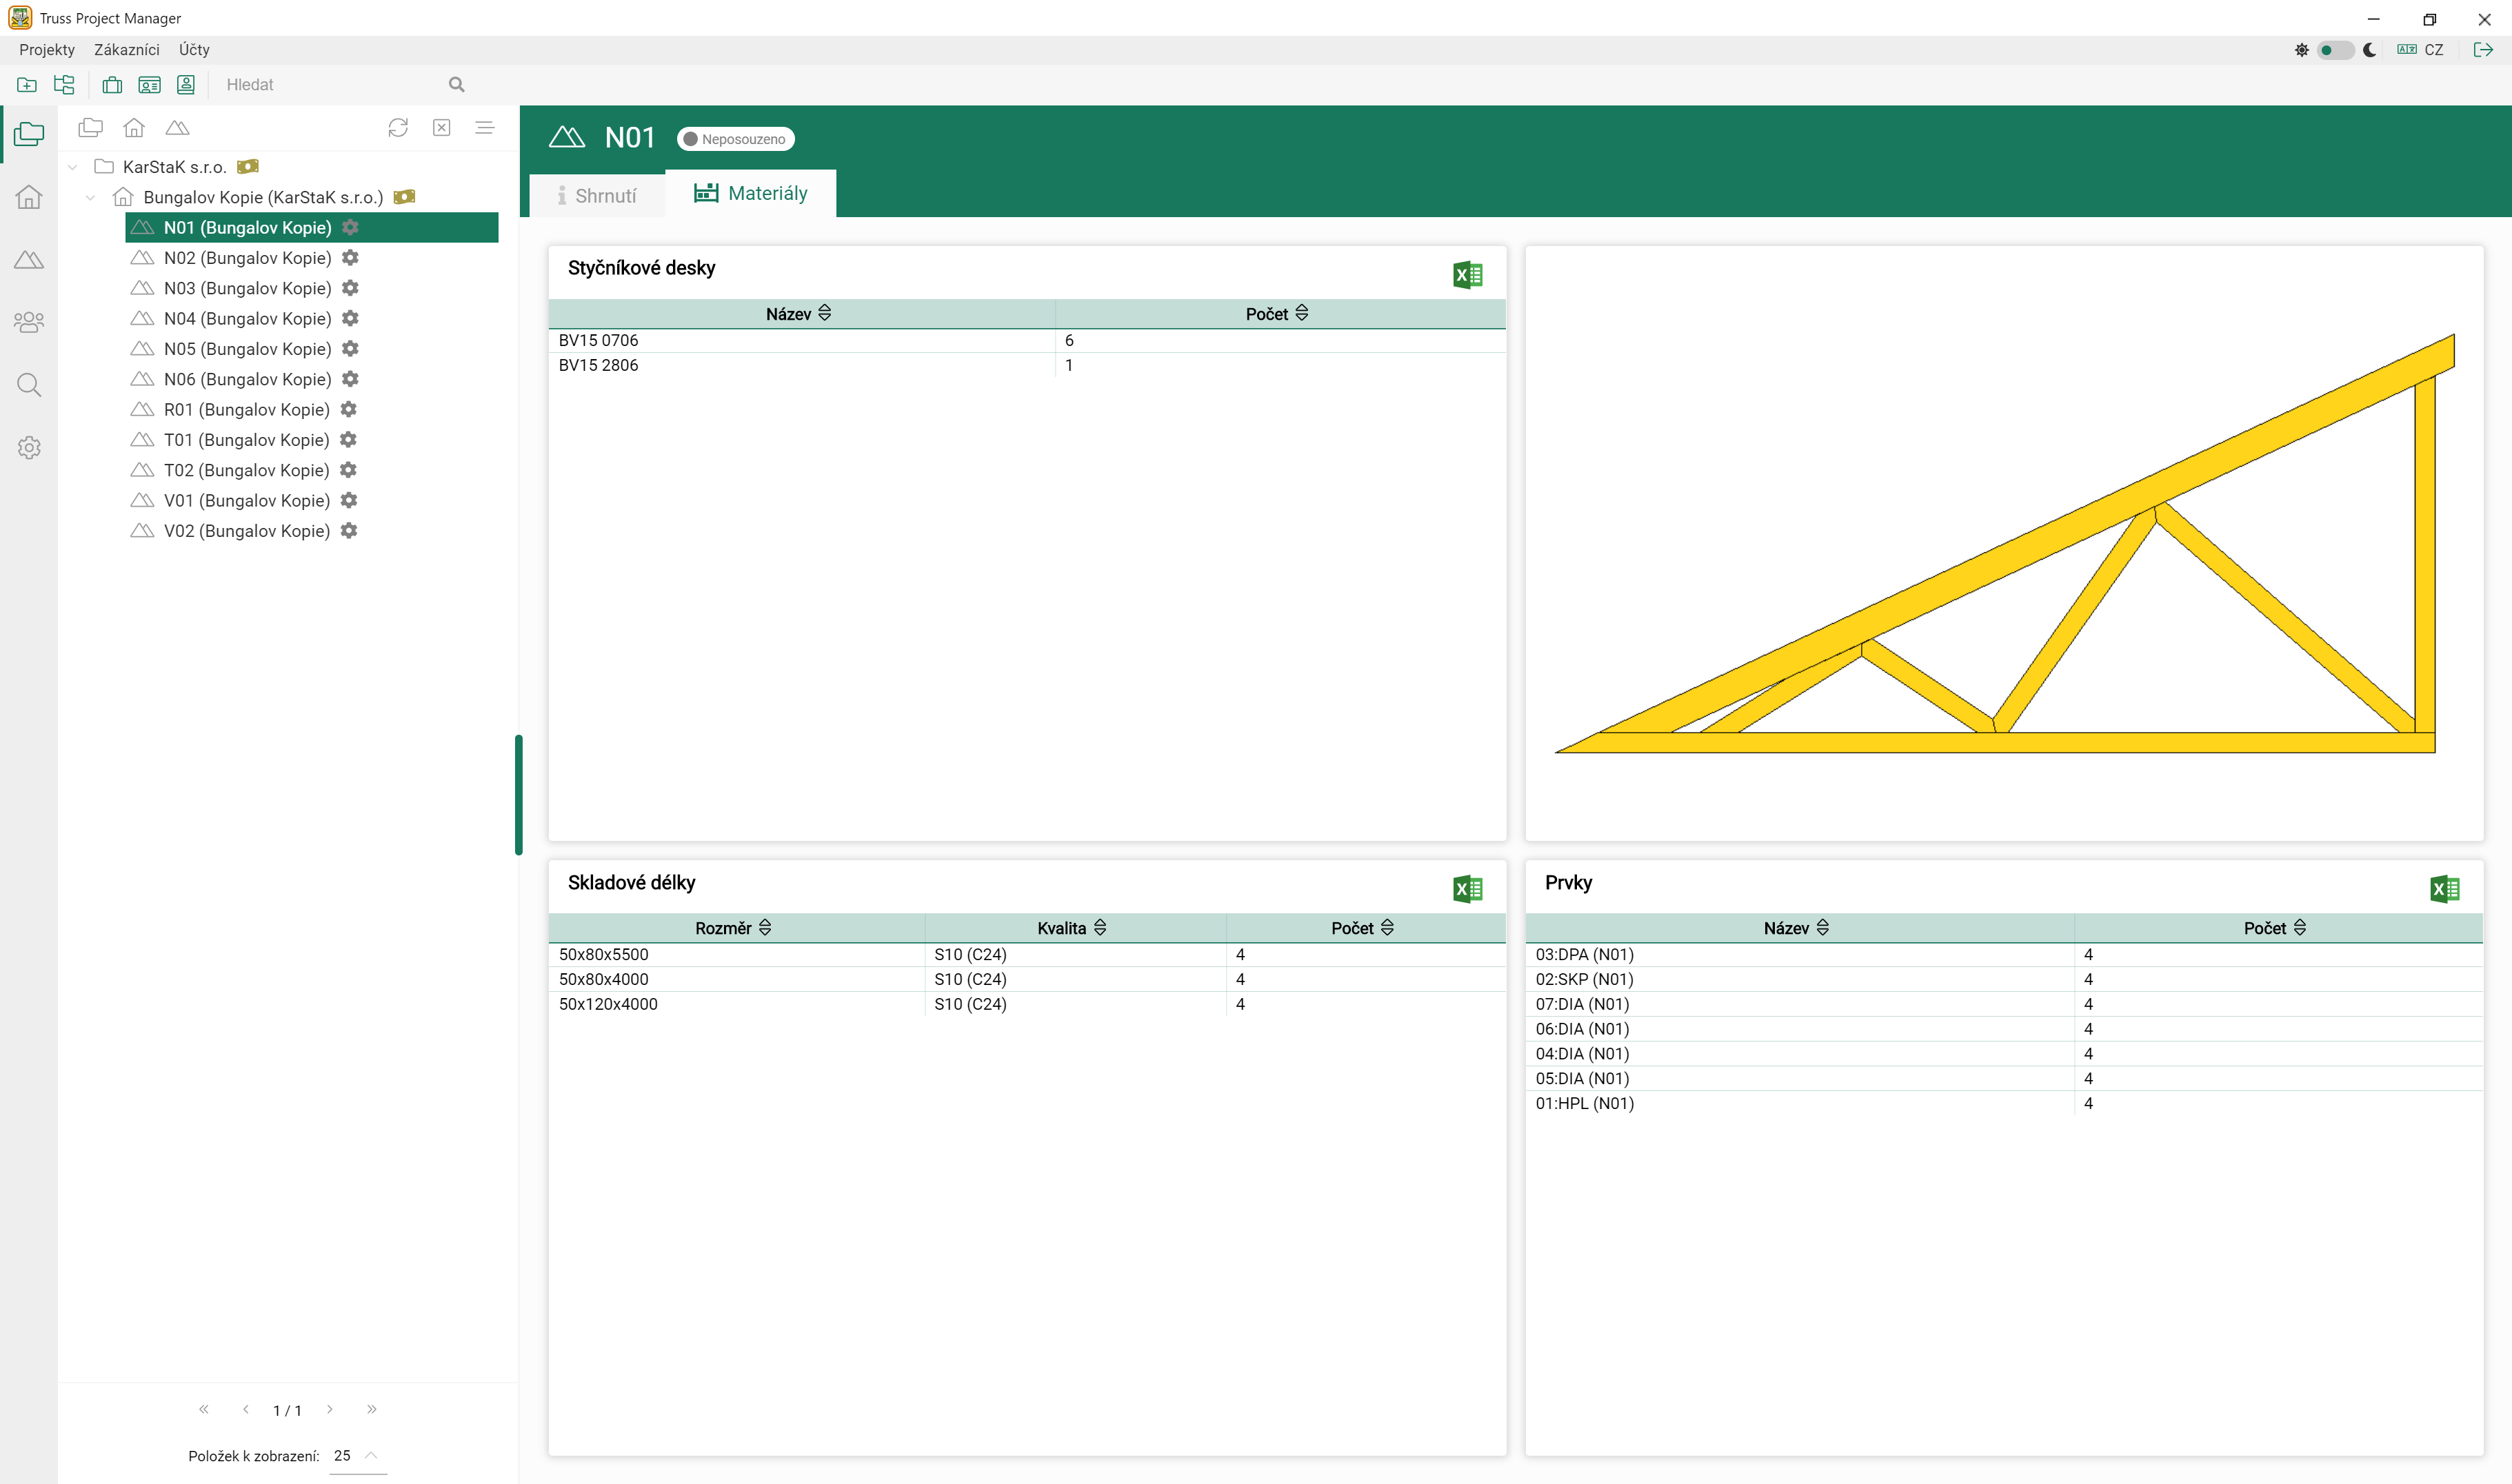Open the Účty menu
The height and width of the screenshot is (1484, 2512).
click(194, 49)
